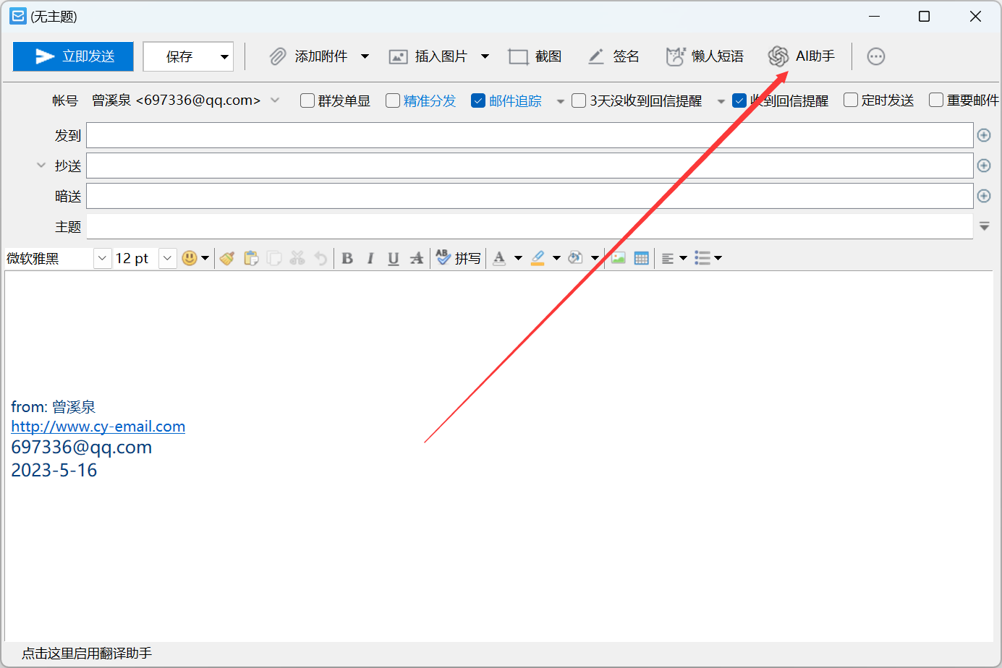Undo the last edit
This screenshot has height=668, width=1002.
(x=320, y=258)
